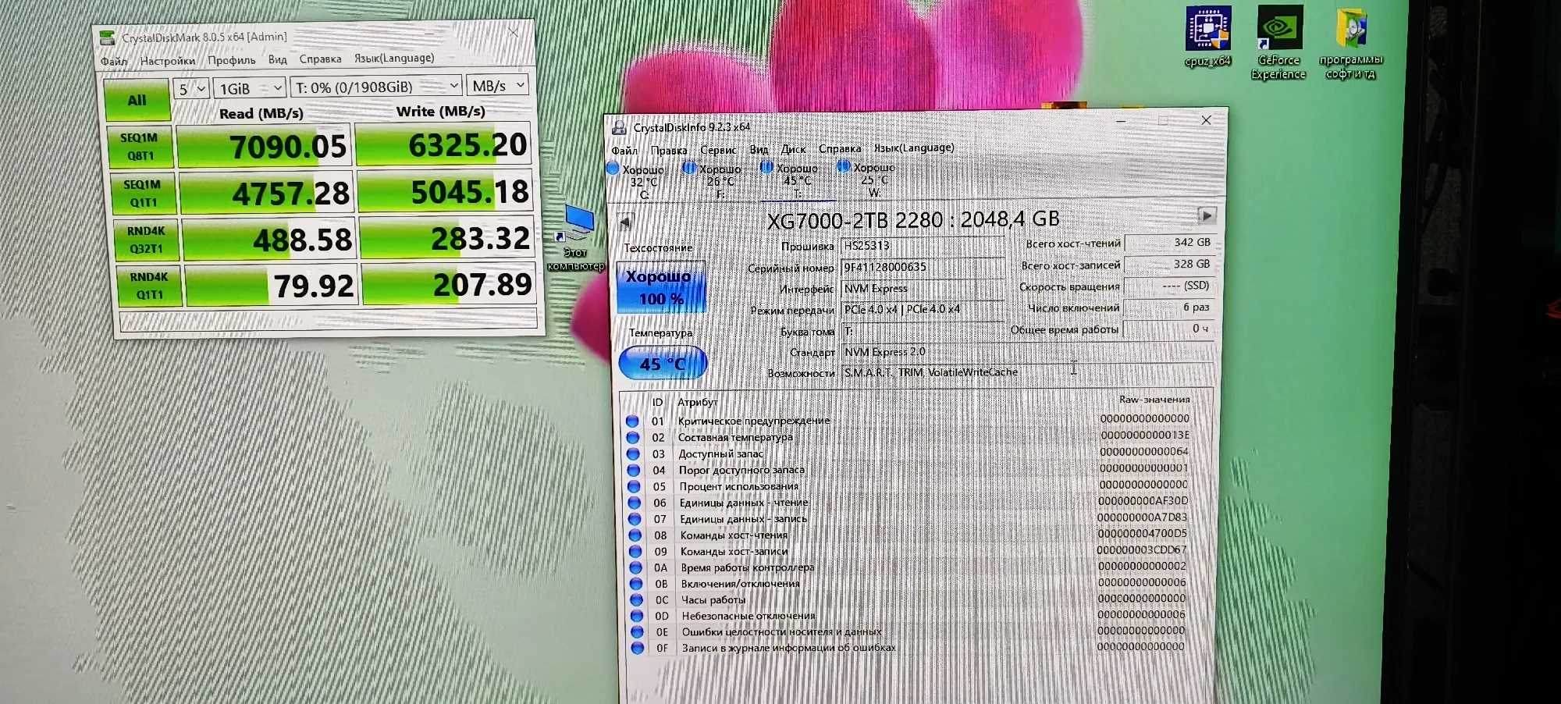Click the 45 °C temperature button
Viewport: 1561px width, 704px height.
click(663, 363)
